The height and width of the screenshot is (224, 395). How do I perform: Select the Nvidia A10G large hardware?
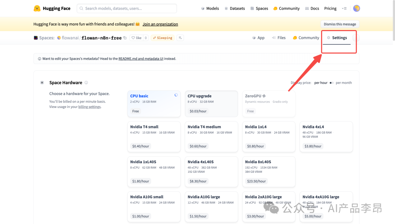click(211, 206)
